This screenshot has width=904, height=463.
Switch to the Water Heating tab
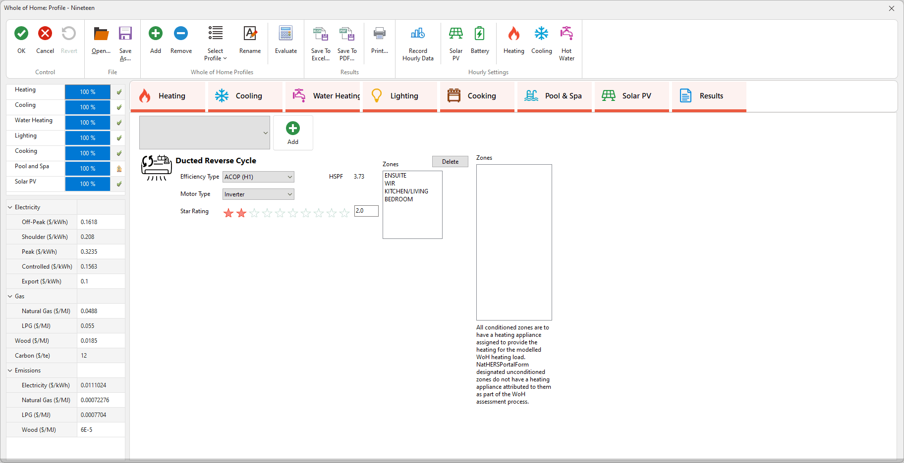[x=323, y=96]
